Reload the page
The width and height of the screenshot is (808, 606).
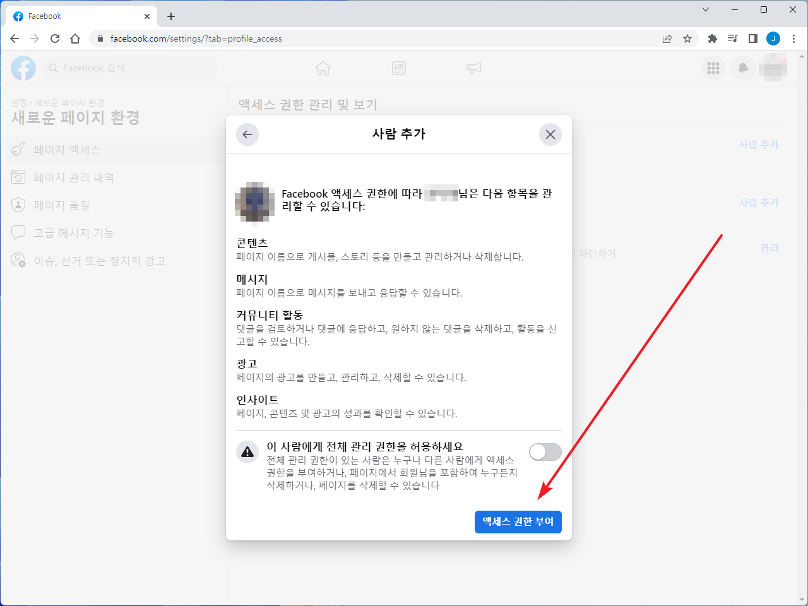point(55,39)
